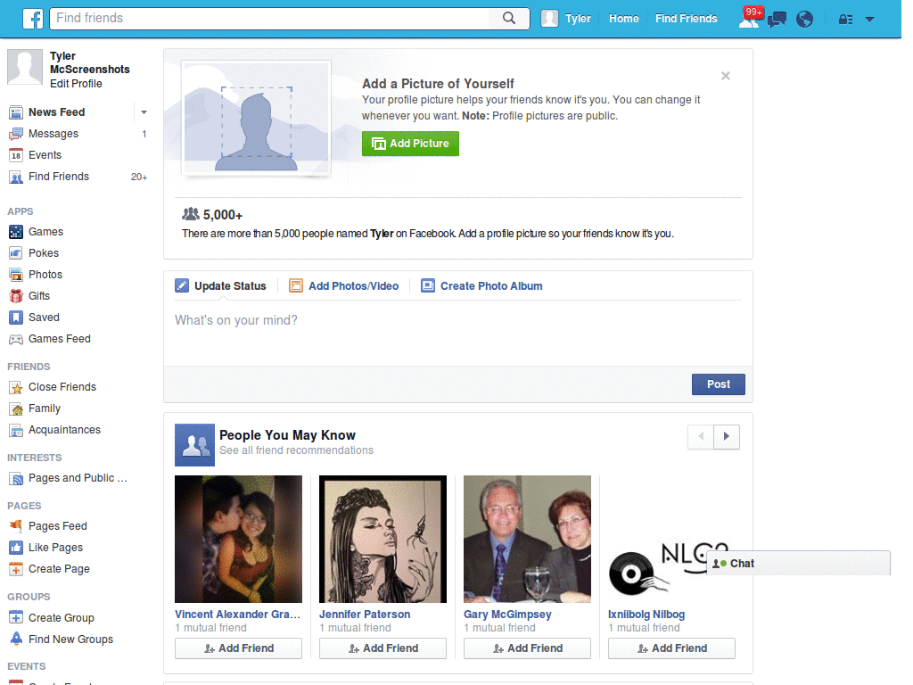This screenshot has width=913, height=685.
Task: Click Home in the top bar
Action: pos(623,19)
